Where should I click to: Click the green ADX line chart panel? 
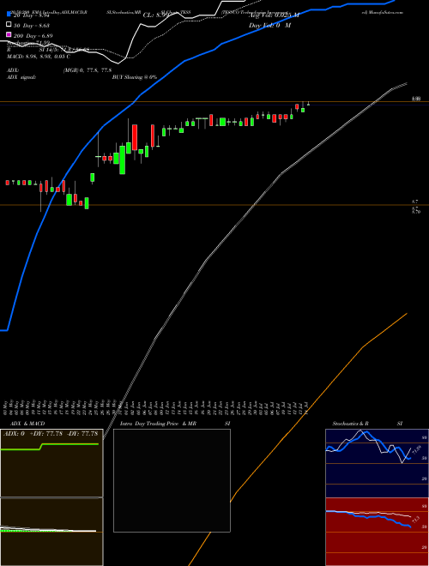tap(51, 463)
